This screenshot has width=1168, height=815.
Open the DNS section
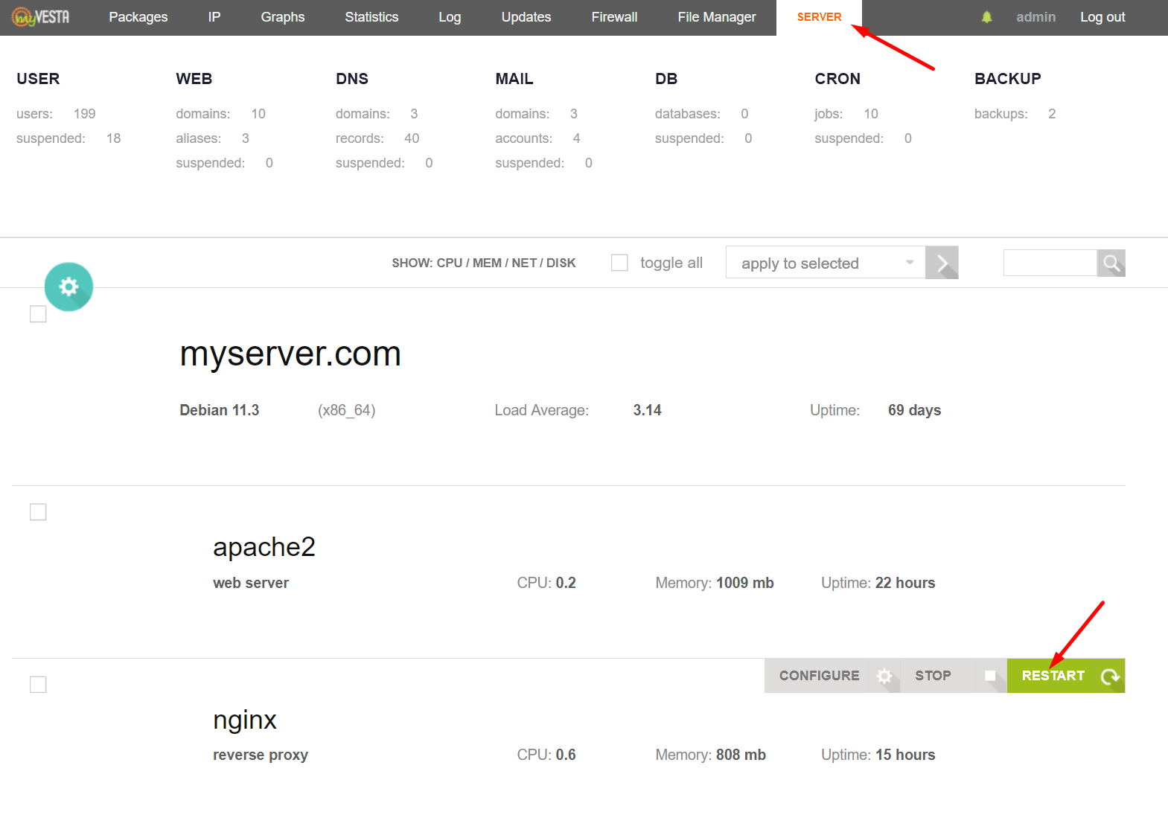click(x=352, y=79)
